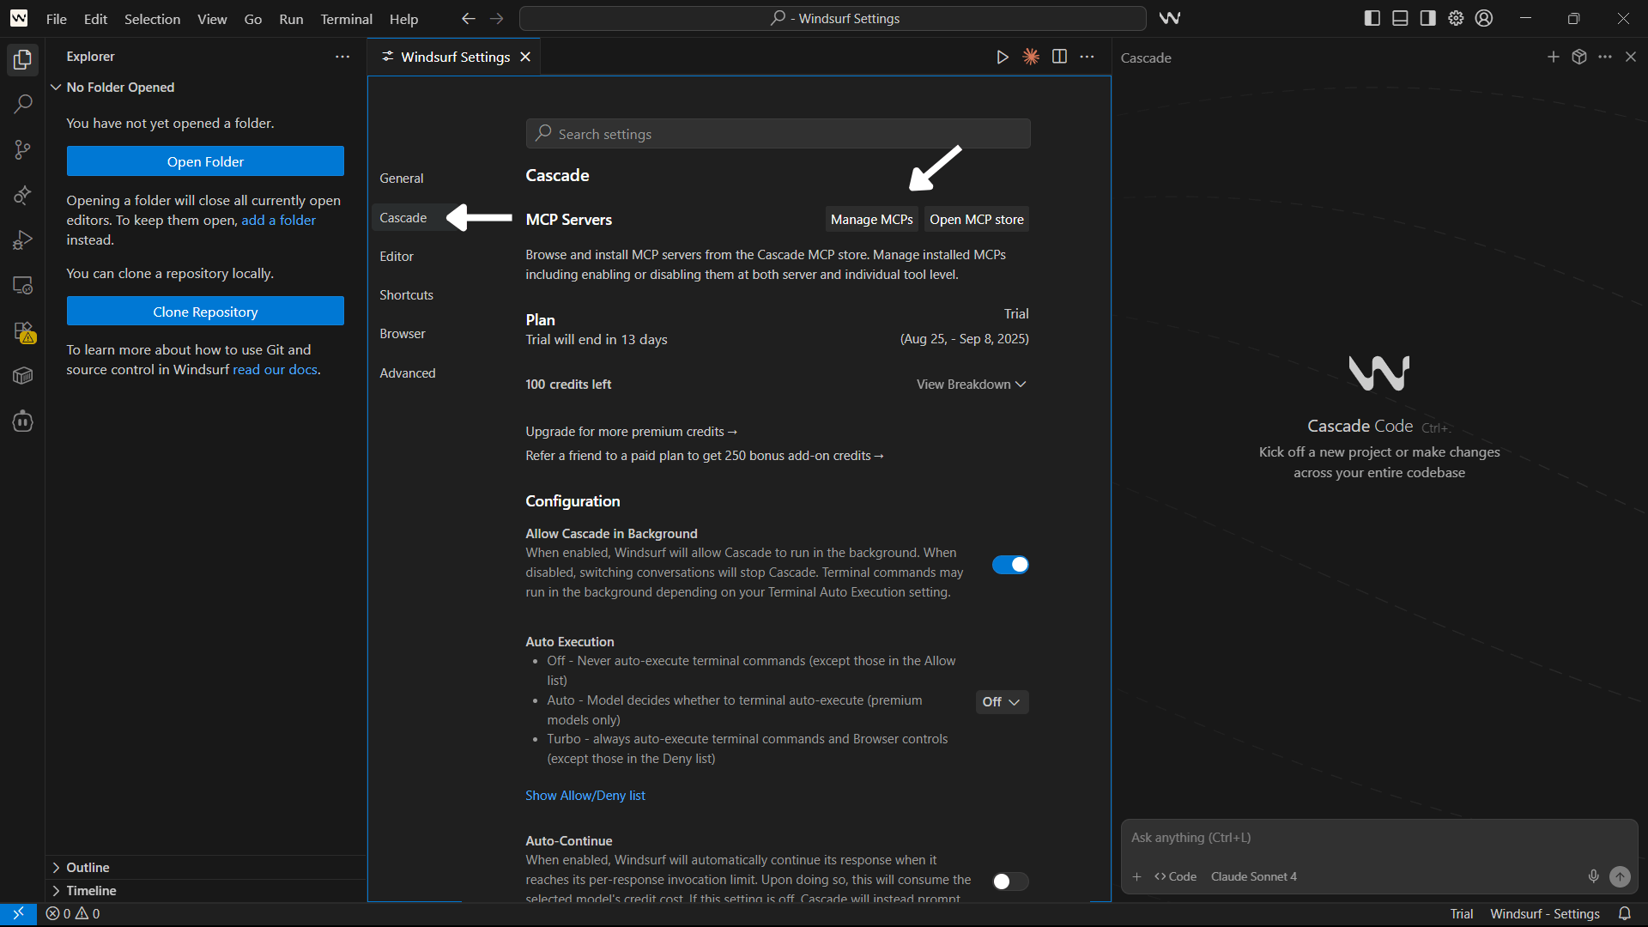Open the Show Allow/Deny list link
The image size is (1648, 927).
click(x=585, y=796)
